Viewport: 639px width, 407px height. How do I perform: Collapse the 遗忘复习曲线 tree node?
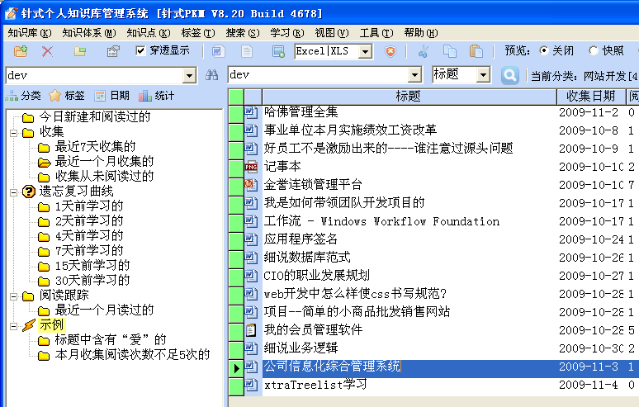13,192
